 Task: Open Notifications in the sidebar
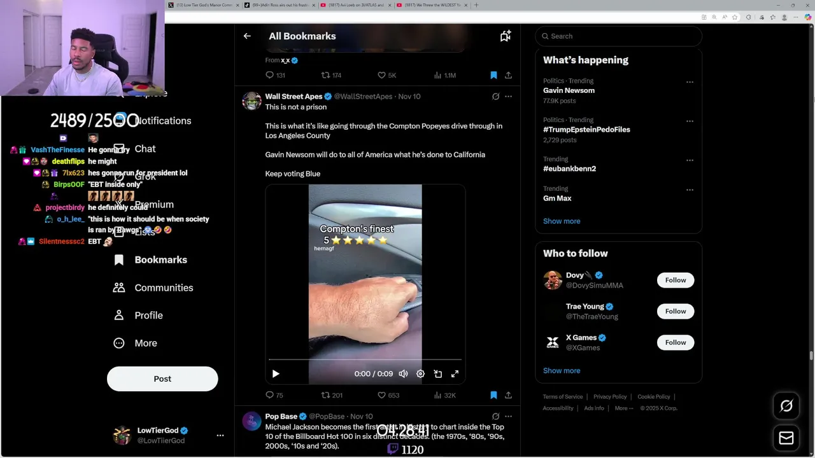click(x=162, y=121)
